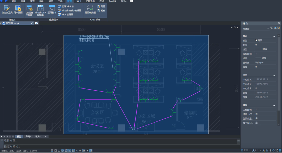
Task: Click the 2AL1 panel label in drawing
Action: pos(133,129)
